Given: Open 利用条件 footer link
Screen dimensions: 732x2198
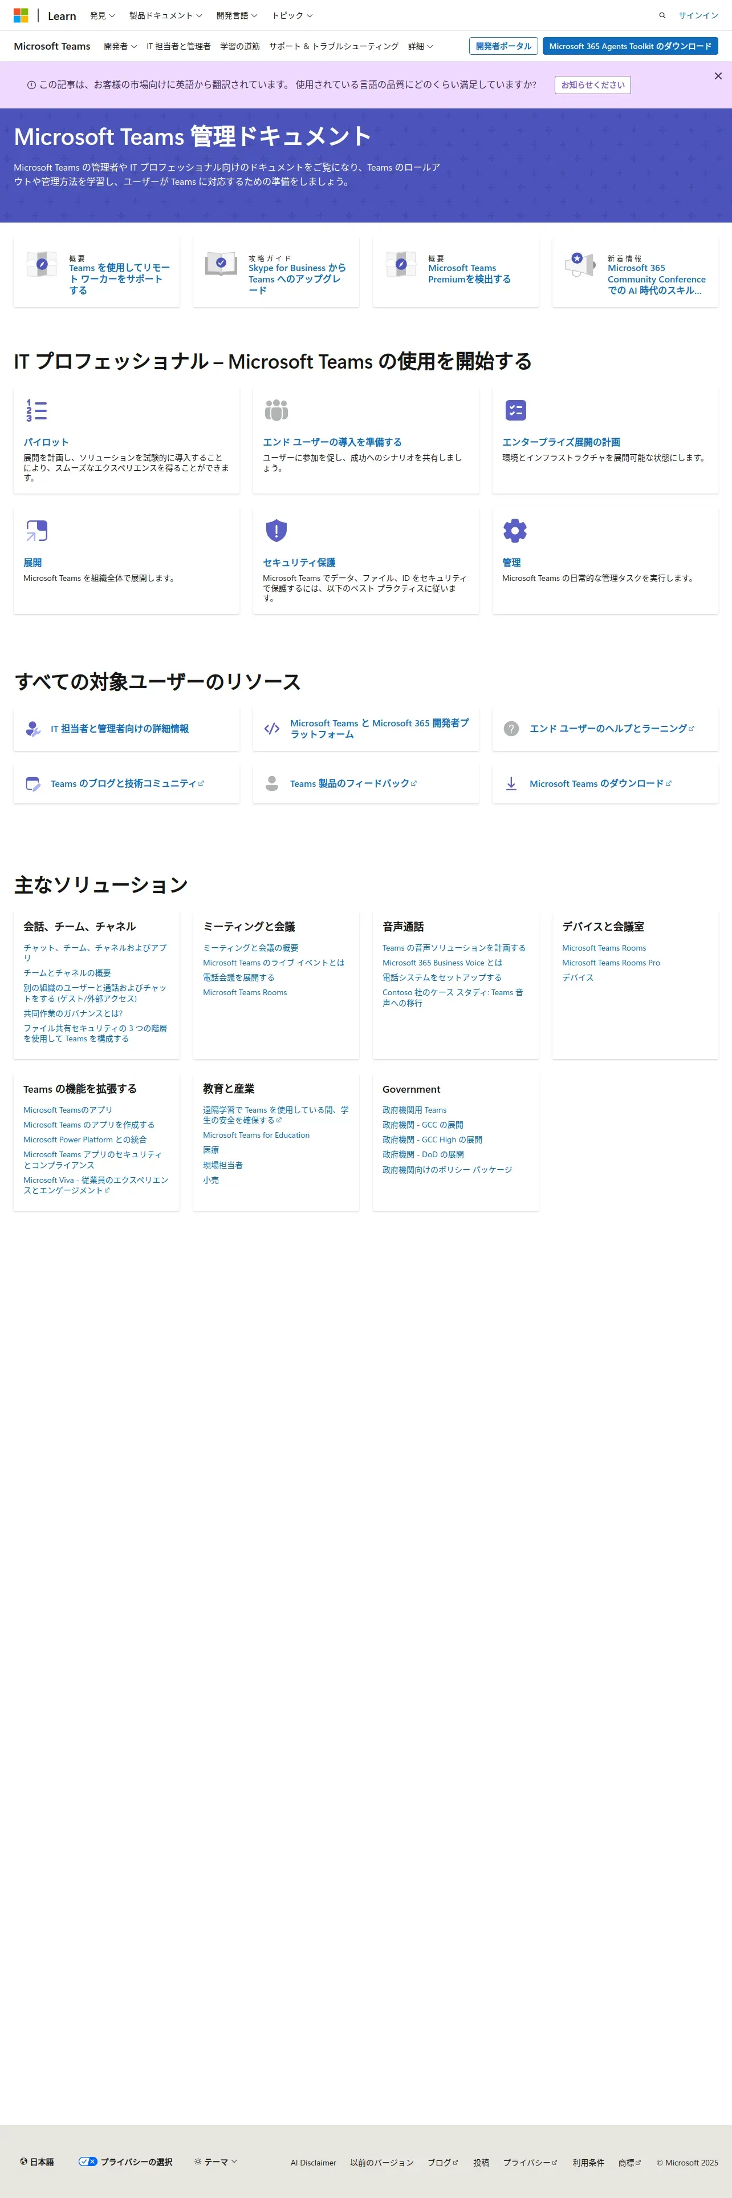Looking at the screenshot, I should (588, 2163).
